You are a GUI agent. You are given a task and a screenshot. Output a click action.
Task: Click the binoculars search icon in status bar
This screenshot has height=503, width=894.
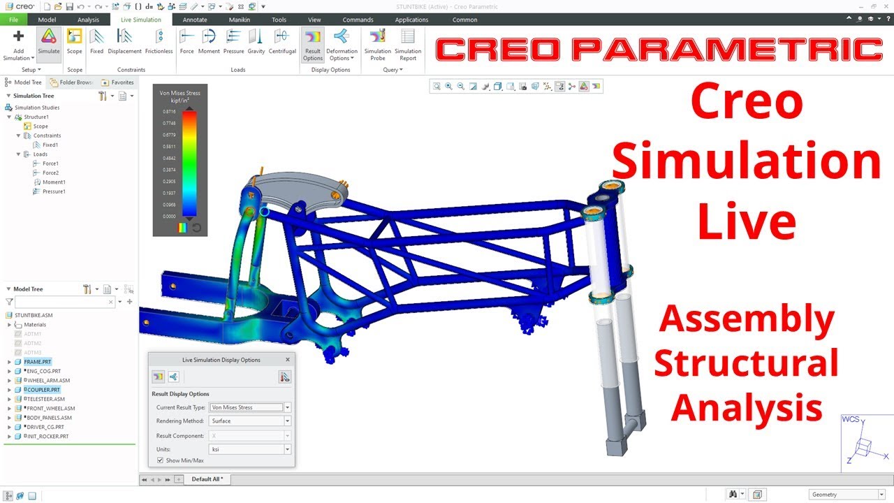(733, 494)
